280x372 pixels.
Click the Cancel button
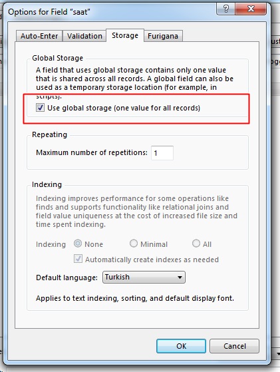click(235, 346)
